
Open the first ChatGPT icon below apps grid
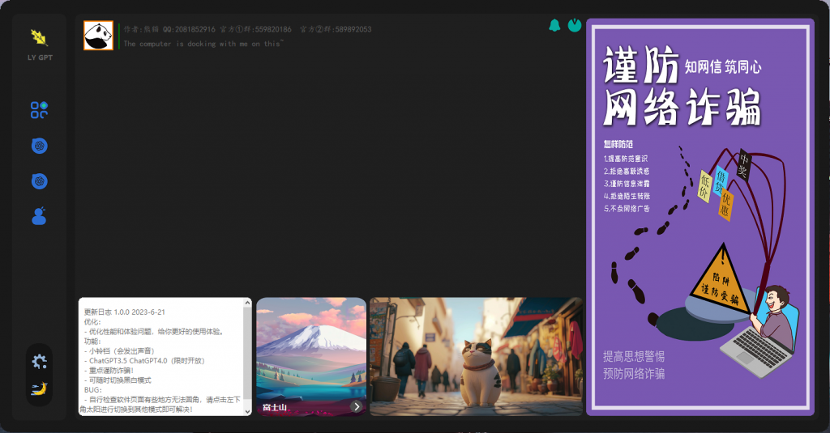39,146
